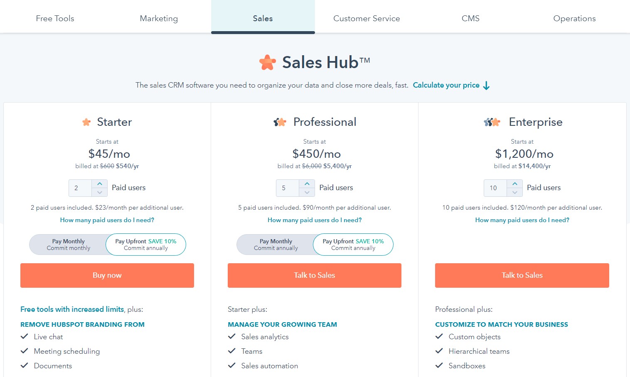The image size is (630, 377).
Task: Decrease Professional paid users with down arrow
Action: point(307,192)
